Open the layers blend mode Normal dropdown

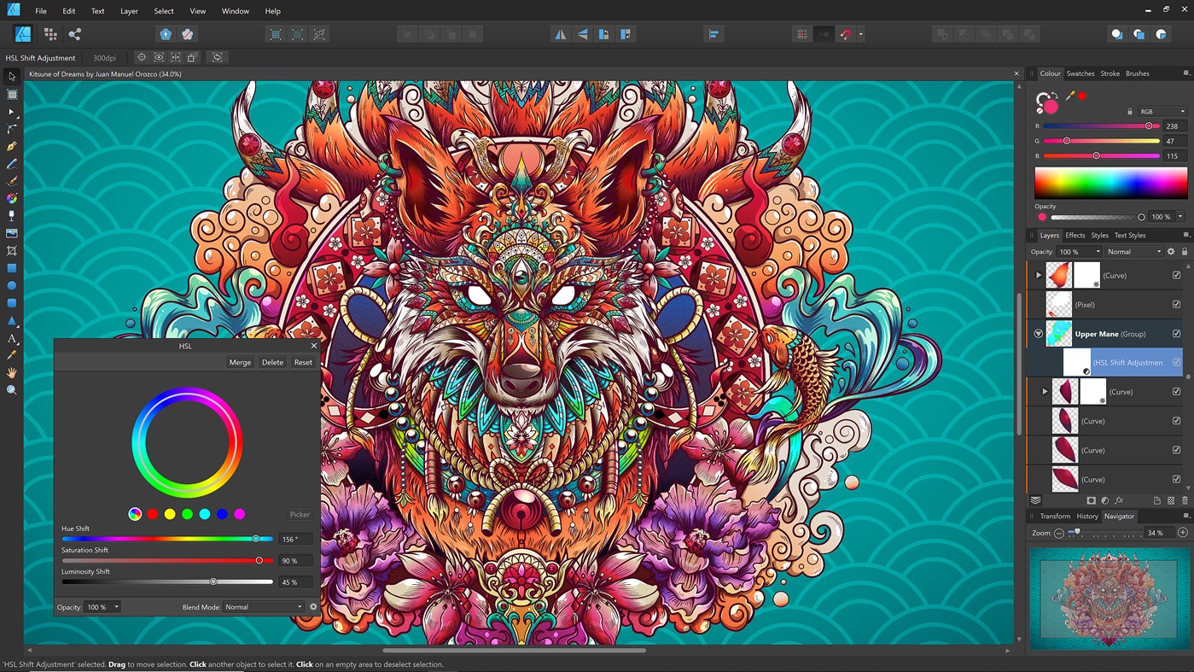pyautogui.click(x=1133, y=251)
